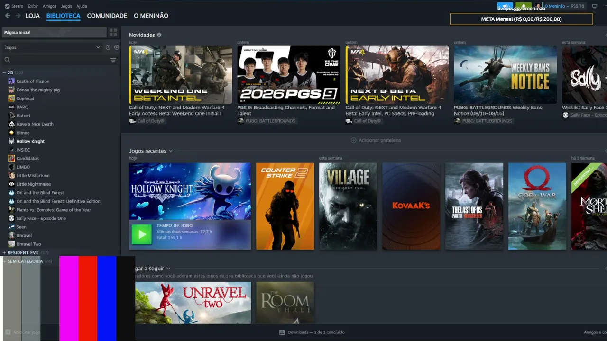Open the Ajuda menu
The height and width of the screenshot is (341, 607).
[82, 6]
